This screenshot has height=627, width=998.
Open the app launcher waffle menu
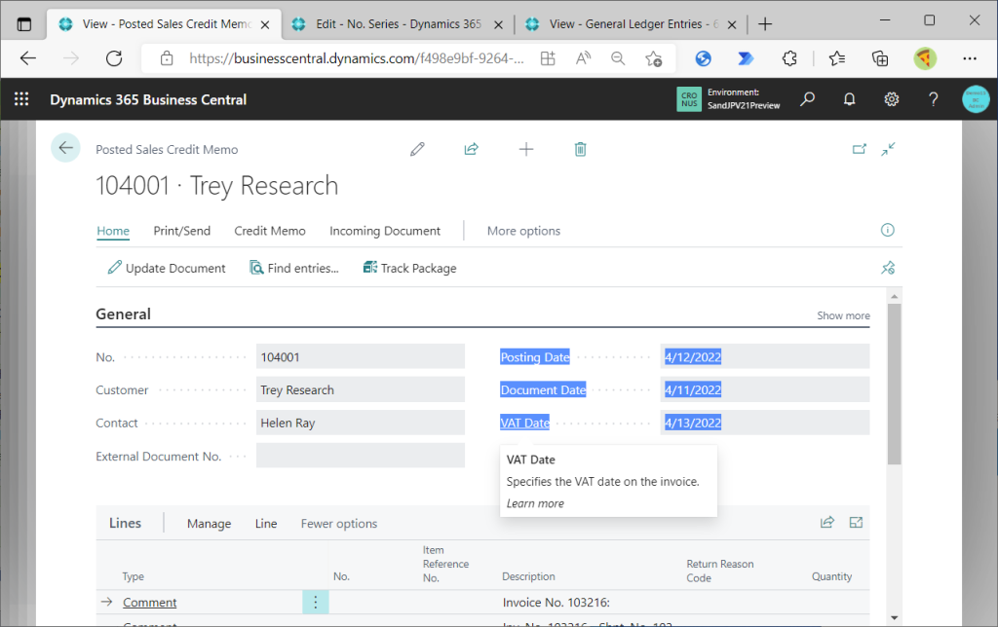pos(21,99)
